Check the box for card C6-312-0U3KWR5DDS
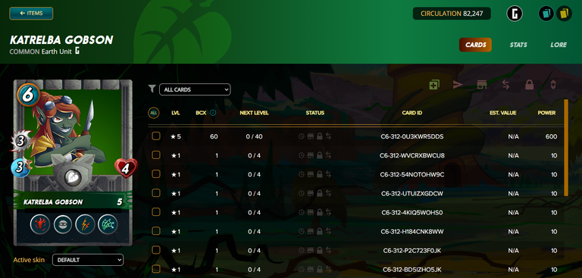The image size is (582, 278). click(156, 136)
